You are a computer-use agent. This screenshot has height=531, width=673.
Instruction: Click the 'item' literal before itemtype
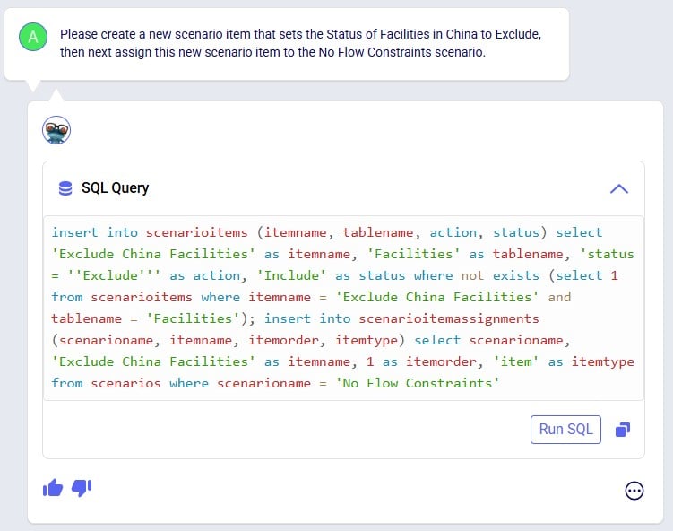point(515,361)
